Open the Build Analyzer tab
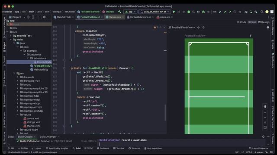The image size is (277, 155). tap(48, 136)
